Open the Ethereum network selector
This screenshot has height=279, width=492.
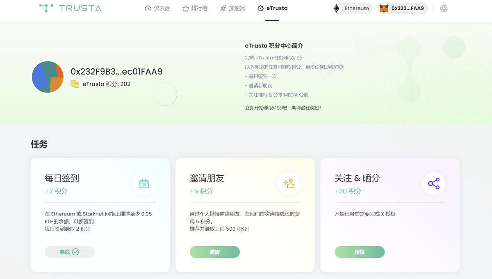(x=351, y=8)
